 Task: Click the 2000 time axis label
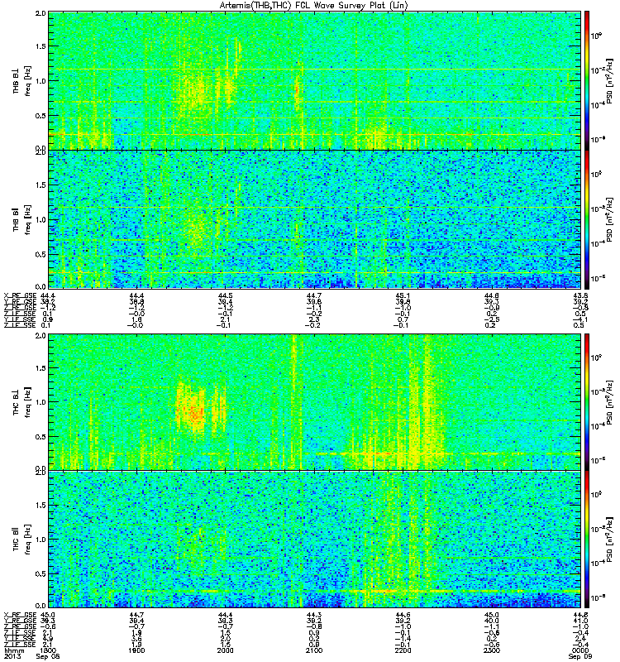point(225,650)
